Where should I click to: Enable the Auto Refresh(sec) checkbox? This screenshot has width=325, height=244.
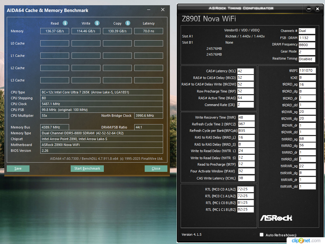[x=262, y=235]
